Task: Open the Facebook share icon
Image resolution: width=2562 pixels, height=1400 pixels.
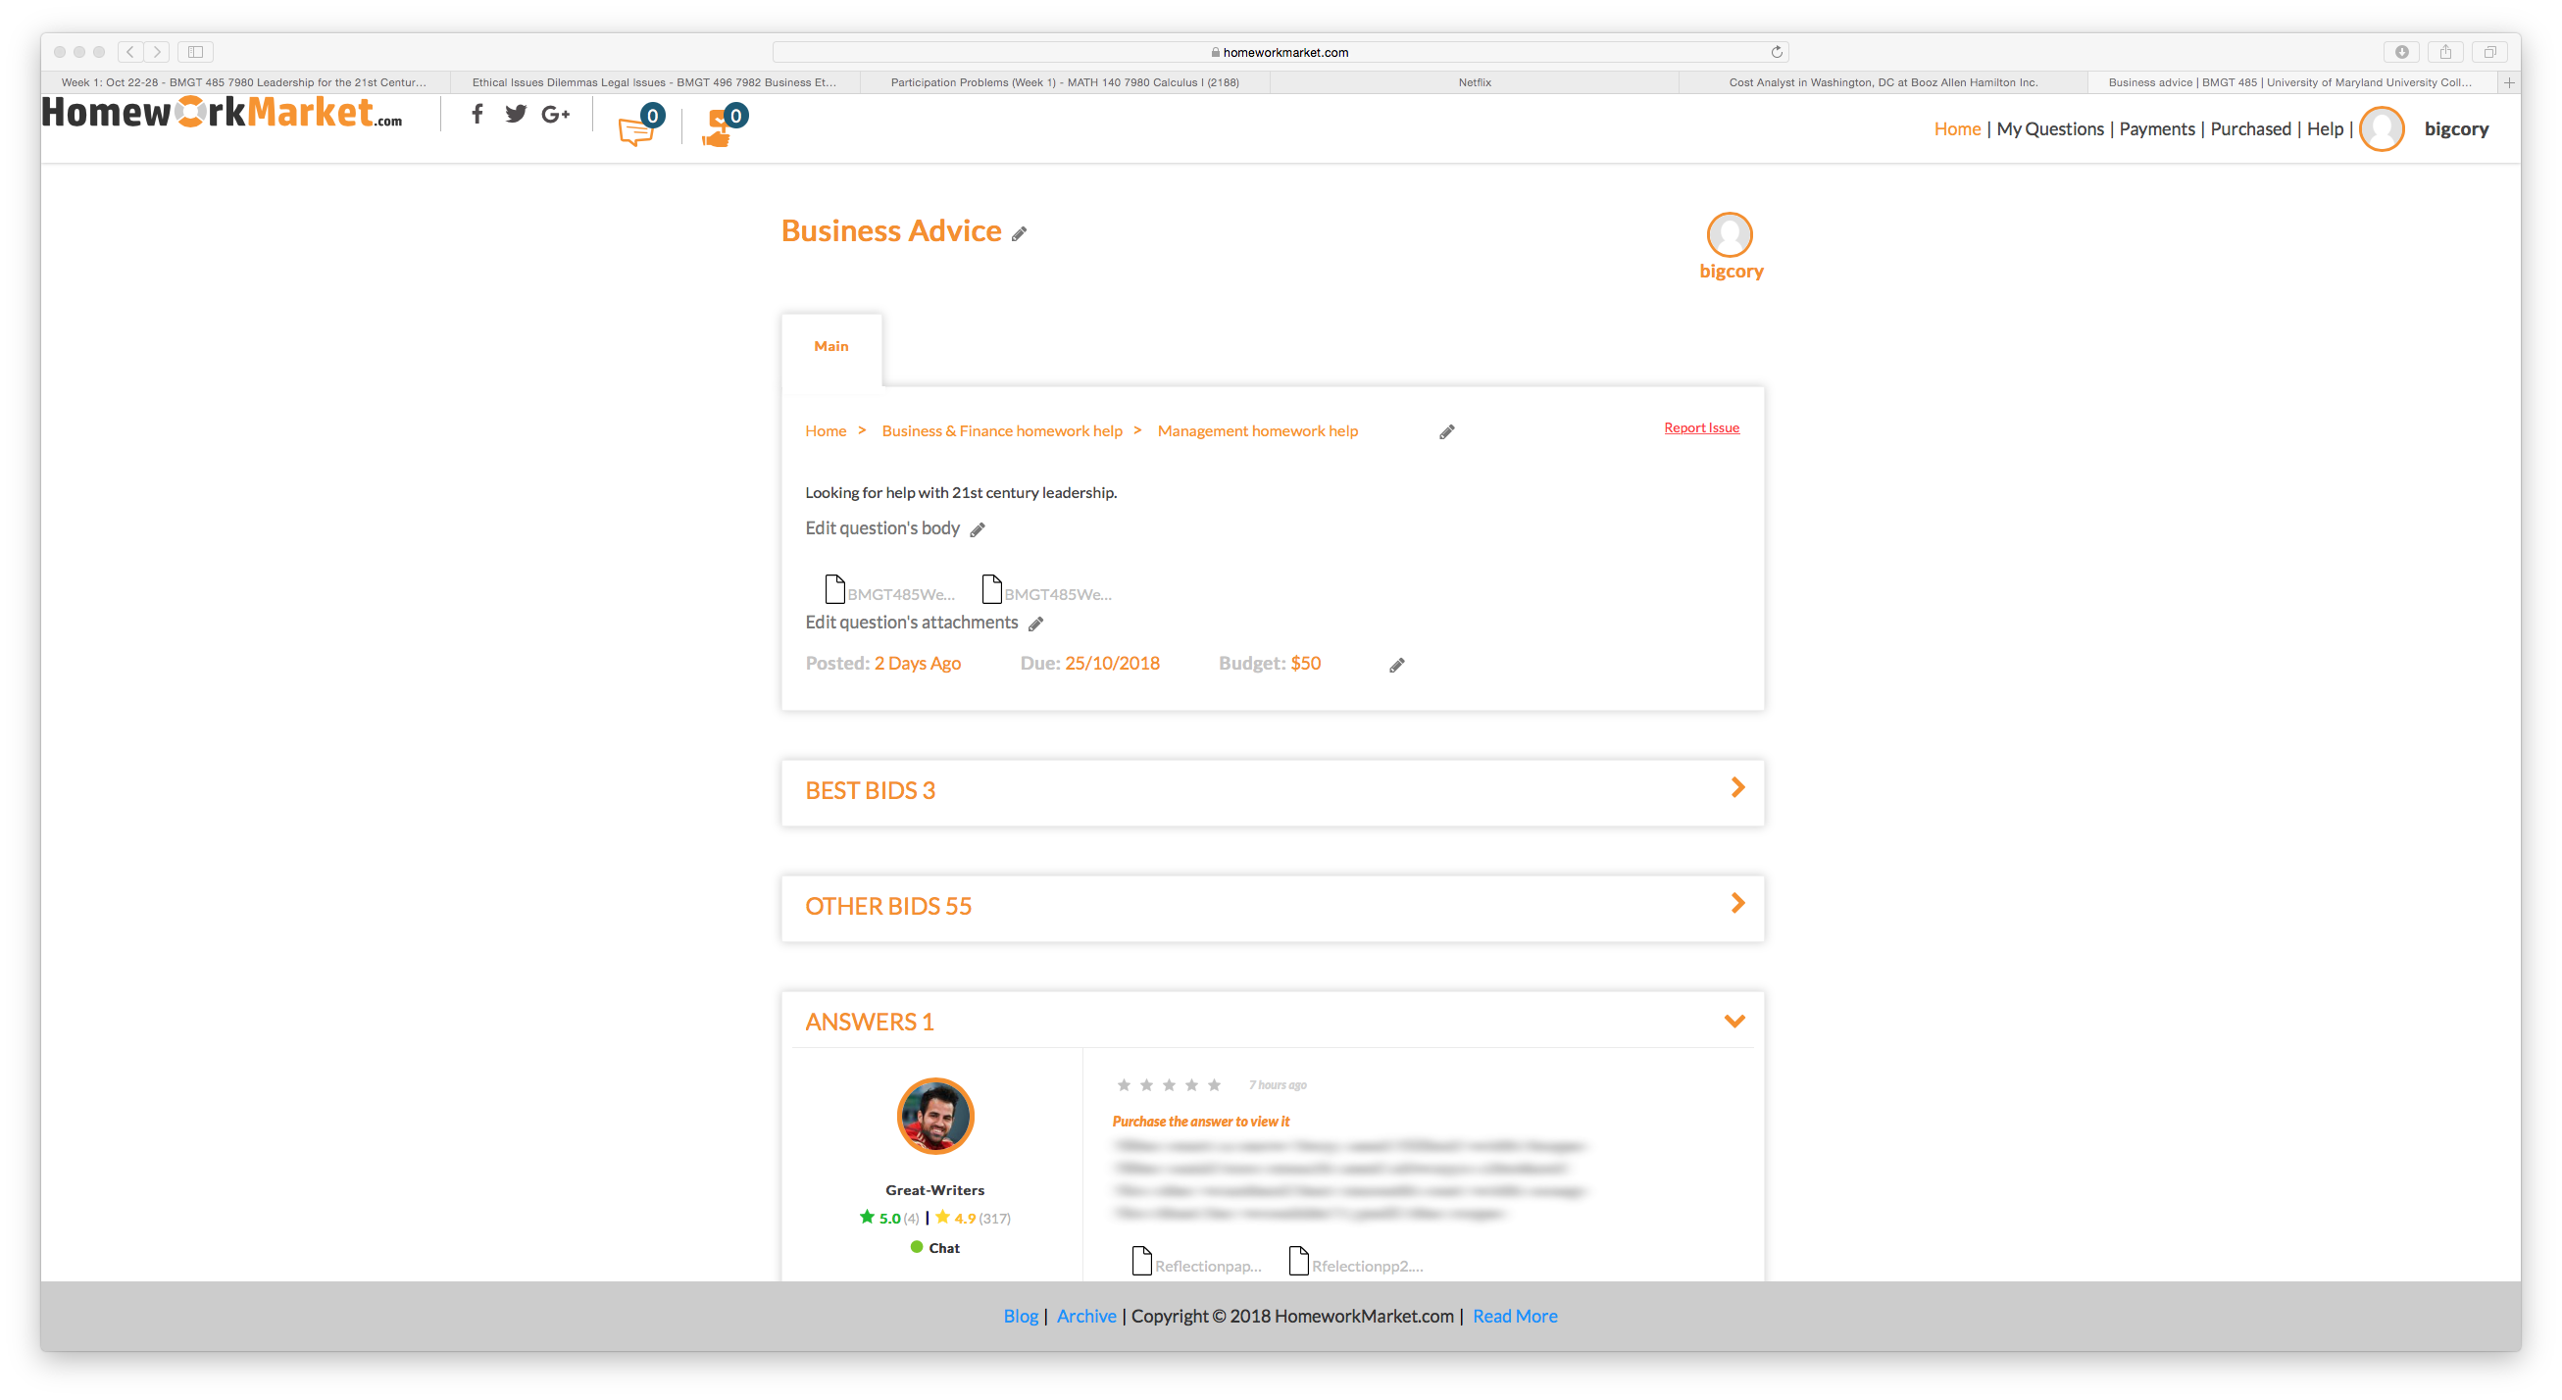Action: 477,115
